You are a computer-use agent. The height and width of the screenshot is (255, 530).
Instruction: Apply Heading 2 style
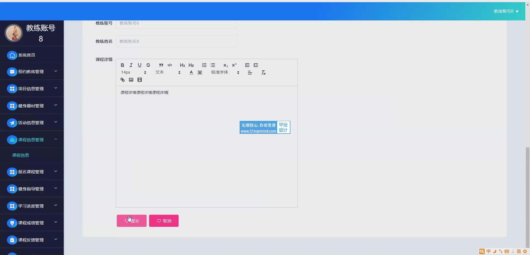[x=191, y=65]
